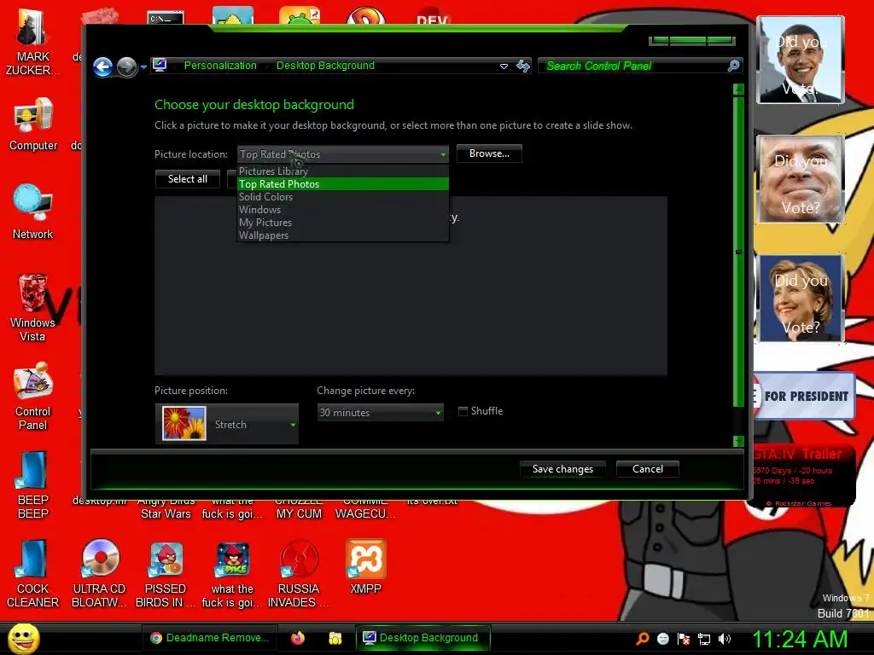
Task: Open the Picture location combo box
Action: (x=343, y=154)
